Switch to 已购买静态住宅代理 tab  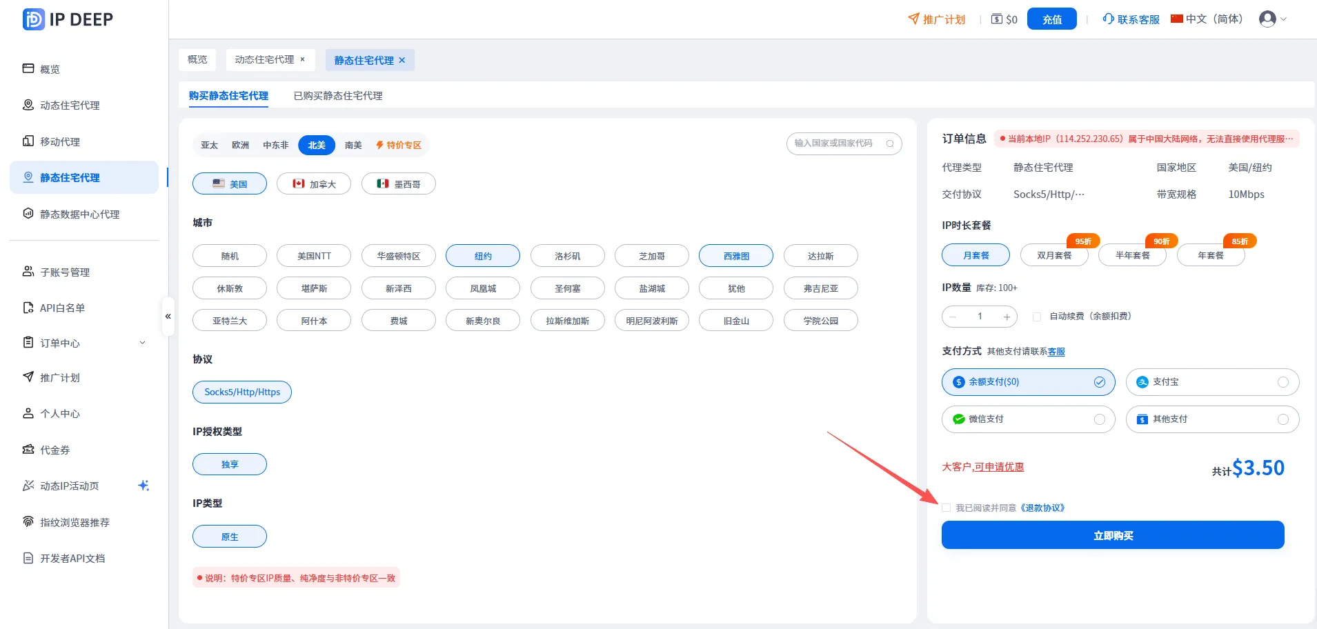(338, 96)
